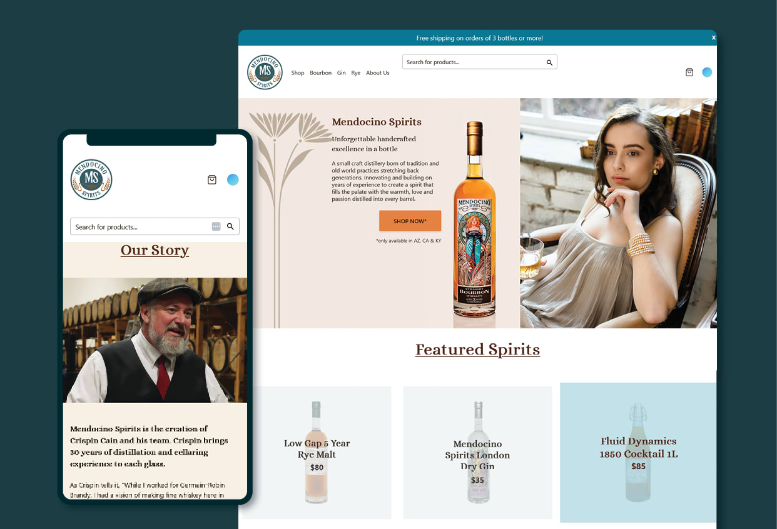Select Bourbon in the navigation bar
The height and width of the screenshot is (529, 777).
(320, 73)
